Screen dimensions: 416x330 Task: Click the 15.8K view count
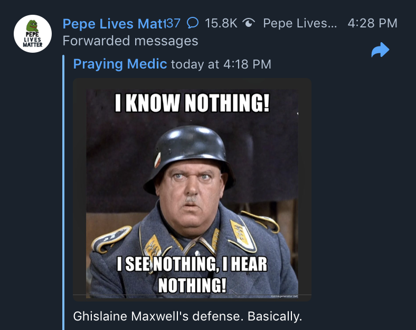point(221,23)
